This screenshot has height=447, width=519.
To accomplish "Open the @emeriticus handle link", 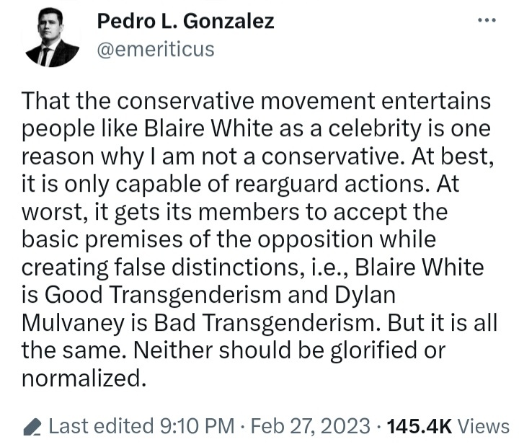I will (156, 49).
